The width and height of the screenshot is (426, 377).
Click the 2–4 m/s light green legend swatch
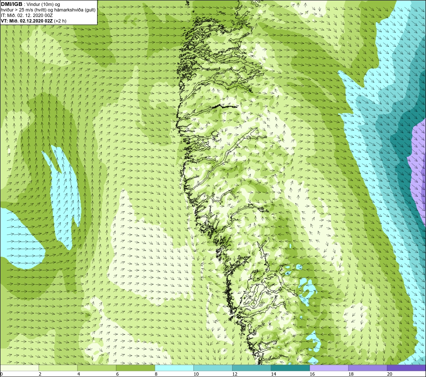tap(58, 368)
